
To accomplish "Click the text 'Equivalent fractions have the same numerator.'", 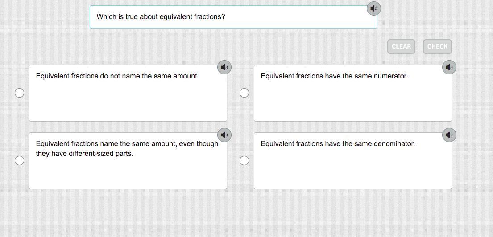I will coord(334,76).
